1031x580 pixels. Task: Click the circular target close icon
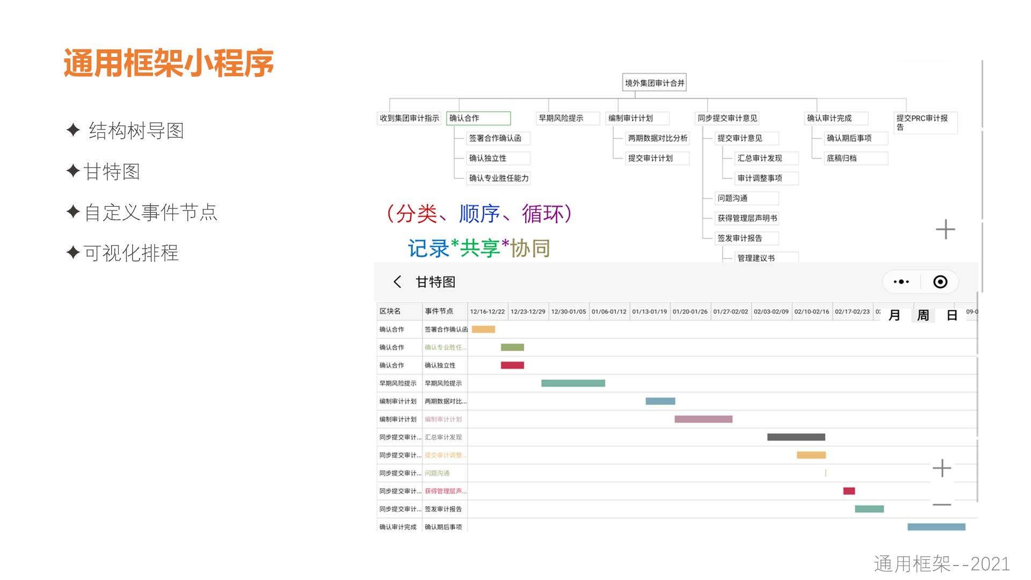point(940,282)
